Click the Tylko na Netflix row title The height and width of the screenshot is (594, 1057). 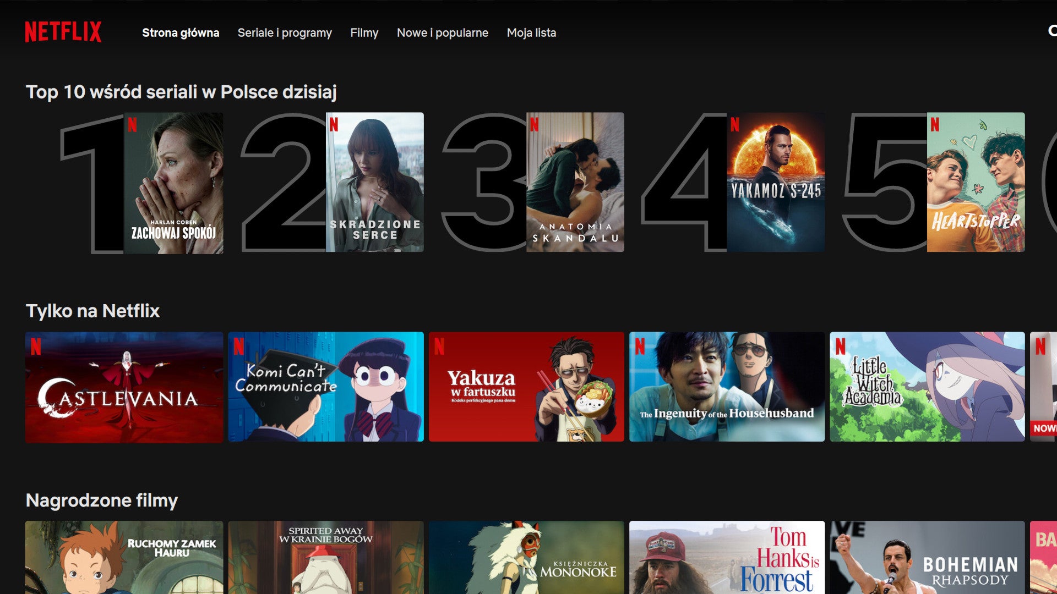coord(92,311)
